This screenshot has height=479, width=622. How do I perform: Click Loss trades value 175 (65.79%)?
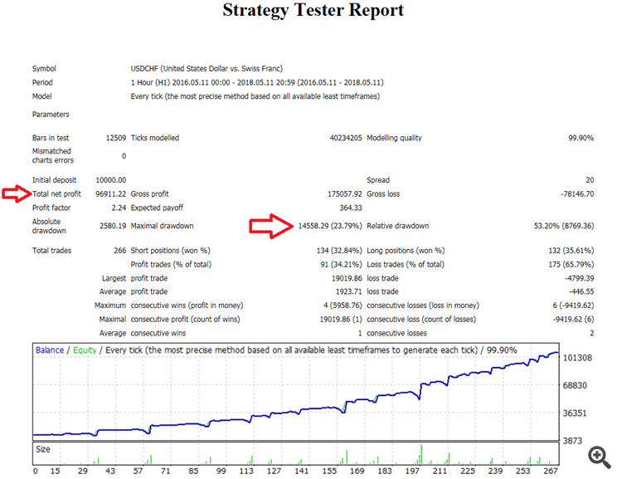pos(571,265)
